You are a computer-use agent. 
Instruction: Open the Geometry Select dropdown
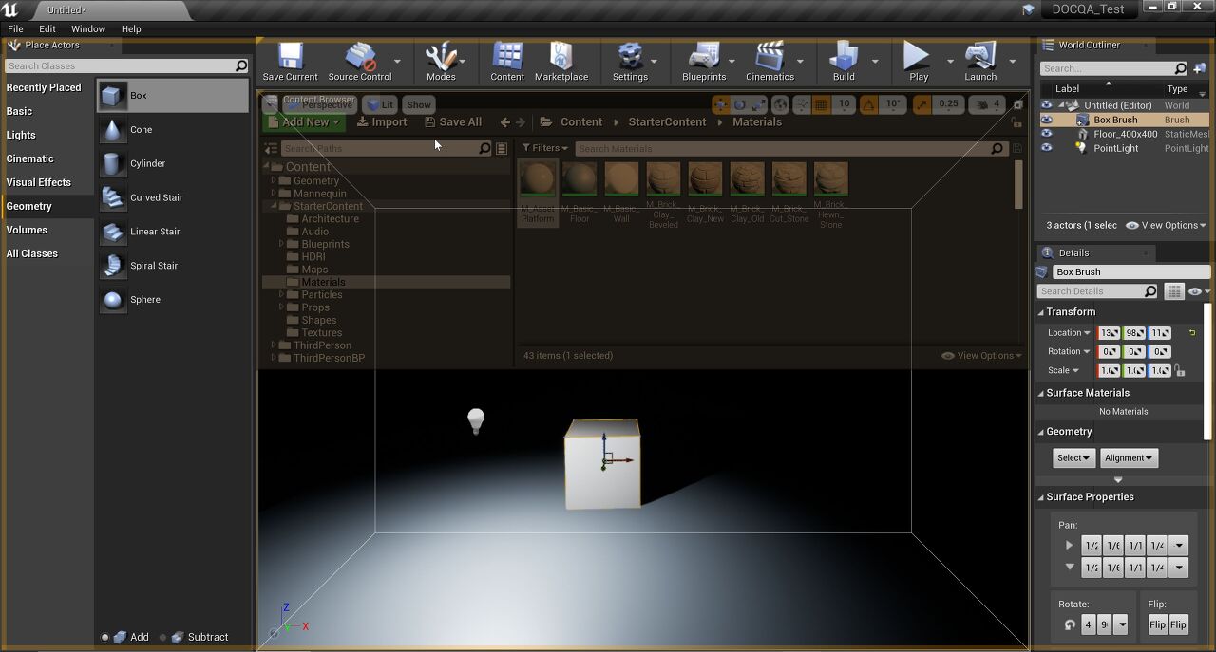1074,458
